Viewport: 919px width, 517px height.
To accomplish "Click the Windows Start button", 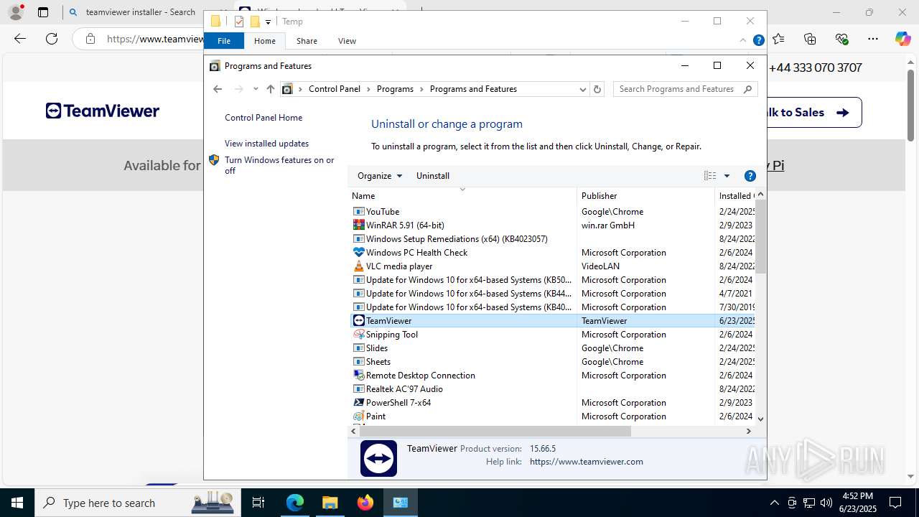I will pos(17,503).
